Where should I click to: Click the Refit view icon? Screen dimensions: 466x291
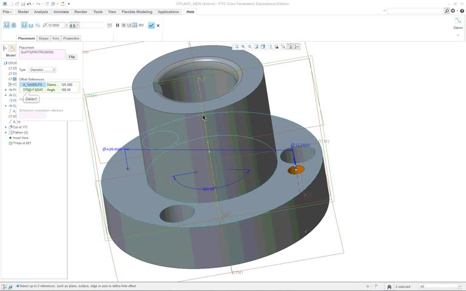[x=236, y=47]
